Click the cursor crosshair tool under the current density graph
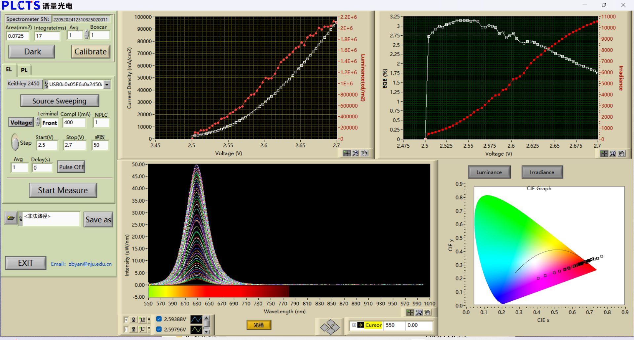634x340 pixels. (x=347, y=153)
